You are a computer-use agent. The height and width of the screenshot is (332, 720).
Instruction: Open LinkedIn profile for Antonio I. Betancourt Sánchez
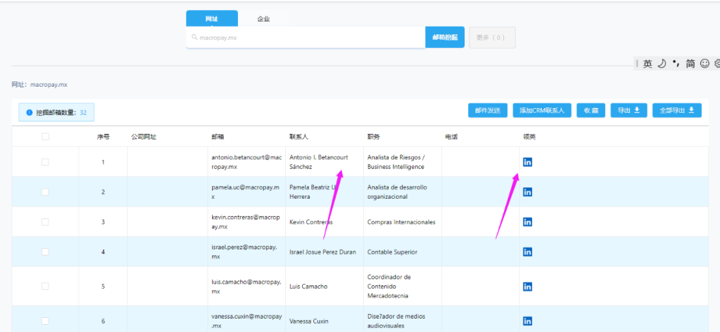[527, 162]
